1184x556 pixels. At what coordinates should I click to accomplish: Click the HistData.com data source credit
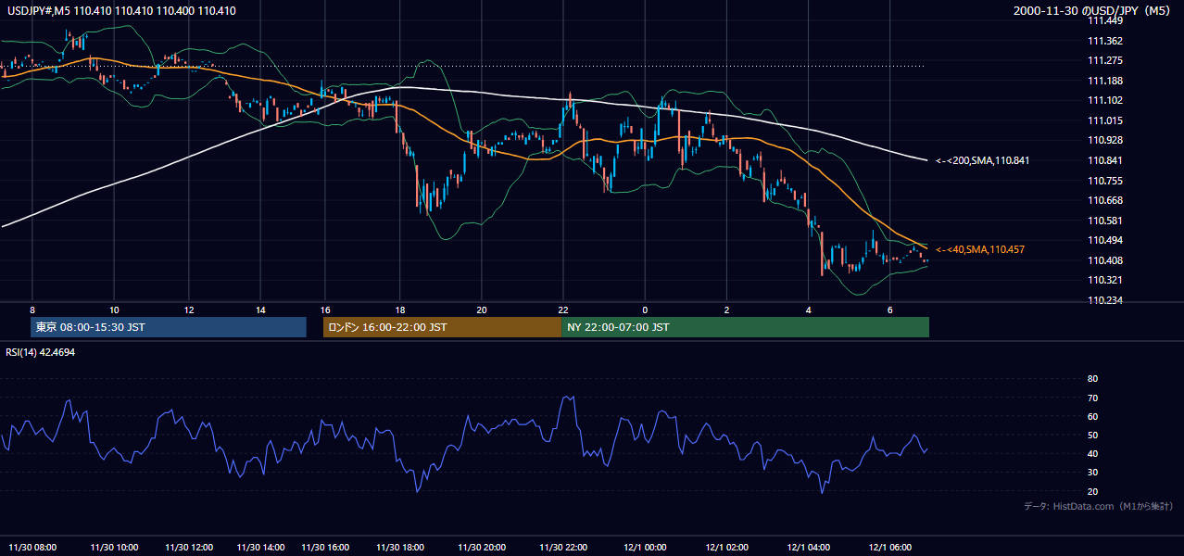(1098, 506)
